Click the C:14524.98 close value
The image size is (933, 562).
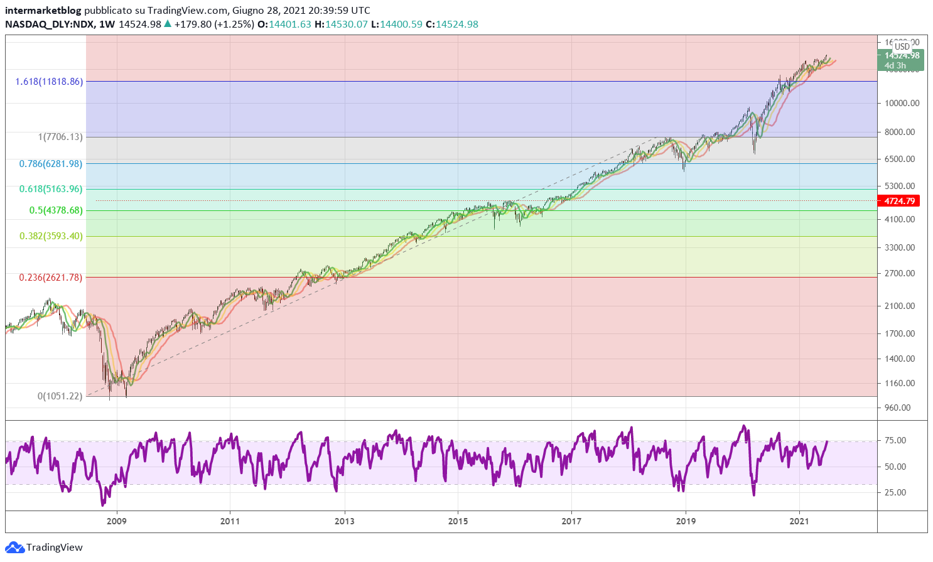[451, 24]
